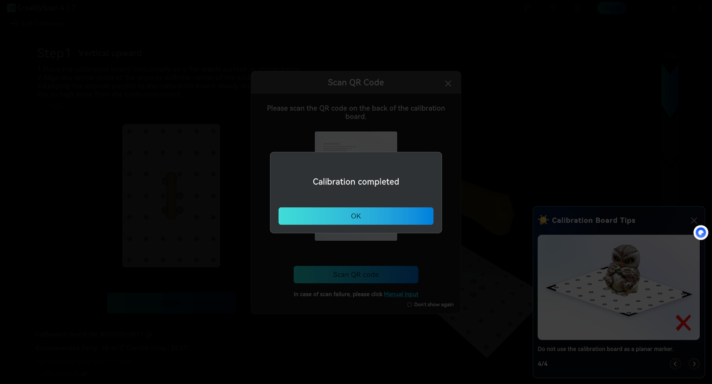Click the QR code illustration in the dialog

click(x=355, y=142)
